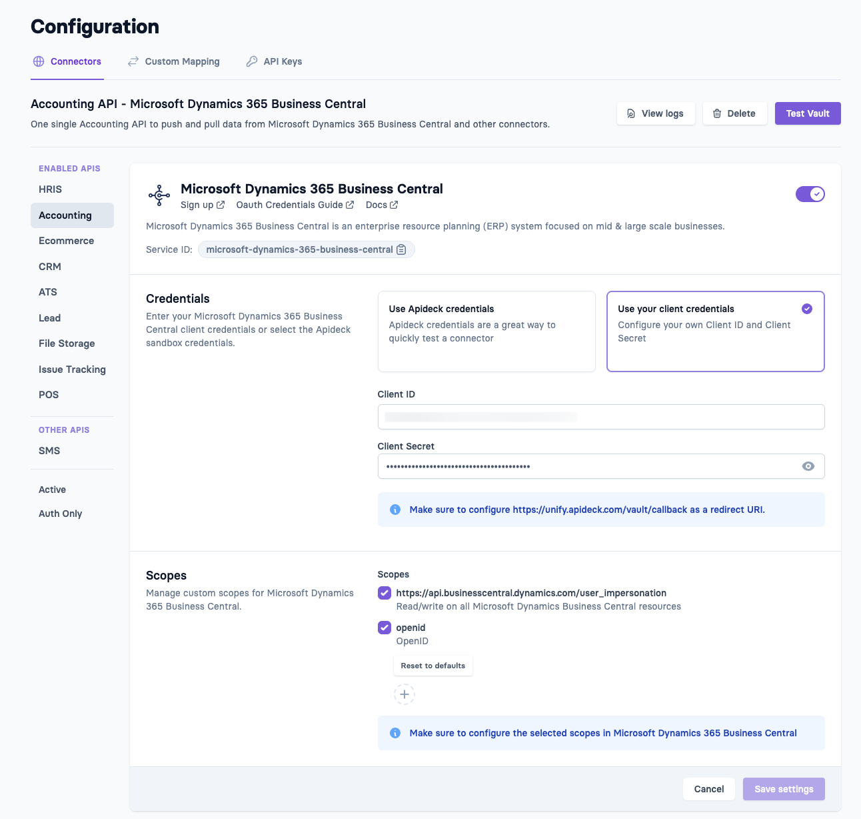861x819 pixels.
Task: Click the Test Vault button
Action: [x=807, y=113]
